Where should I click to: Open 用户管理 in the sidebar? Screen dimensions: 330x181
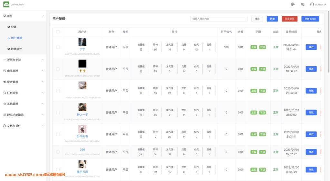pos(16,38)
